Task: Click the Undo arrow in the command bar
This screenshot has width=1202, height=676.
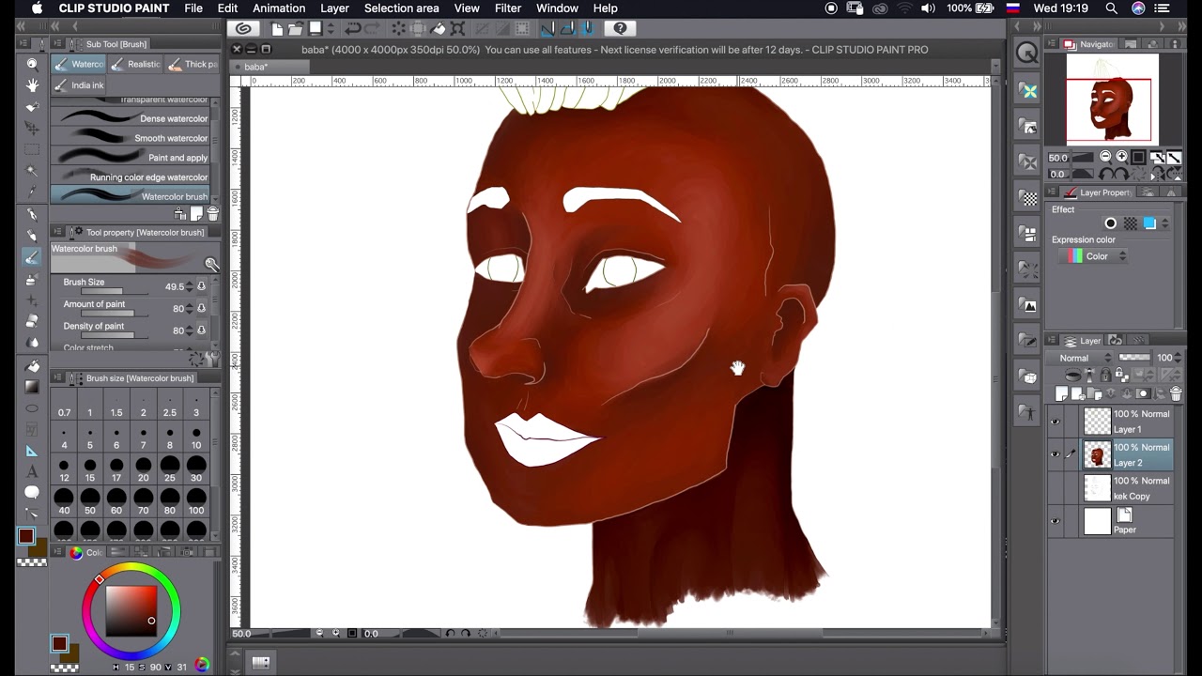Action: click(x=353, y=29)
